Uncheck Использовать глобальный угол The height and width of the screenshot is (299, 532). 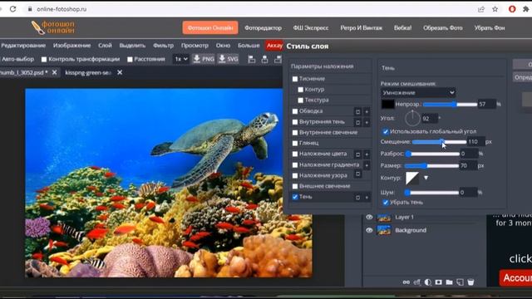386,131
